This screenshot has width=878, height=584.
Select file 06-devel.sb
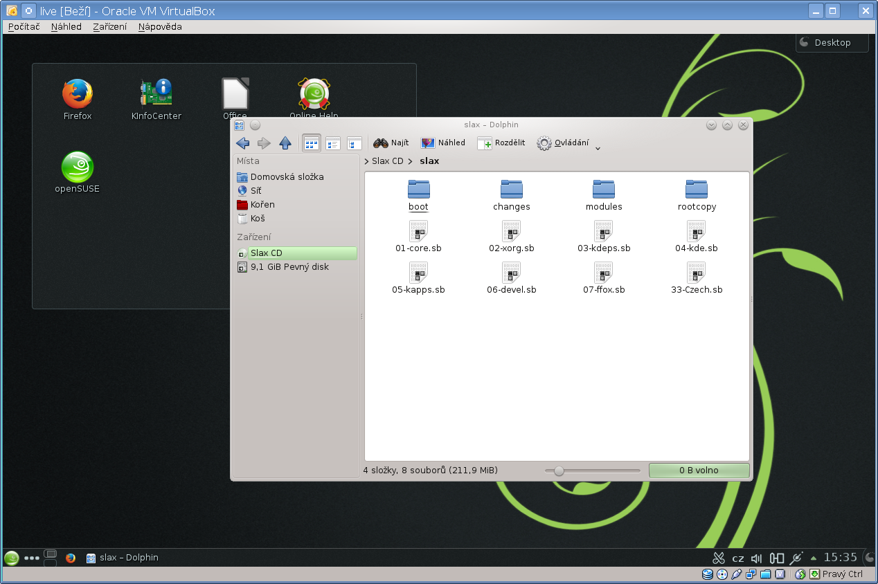coord(512,279)
